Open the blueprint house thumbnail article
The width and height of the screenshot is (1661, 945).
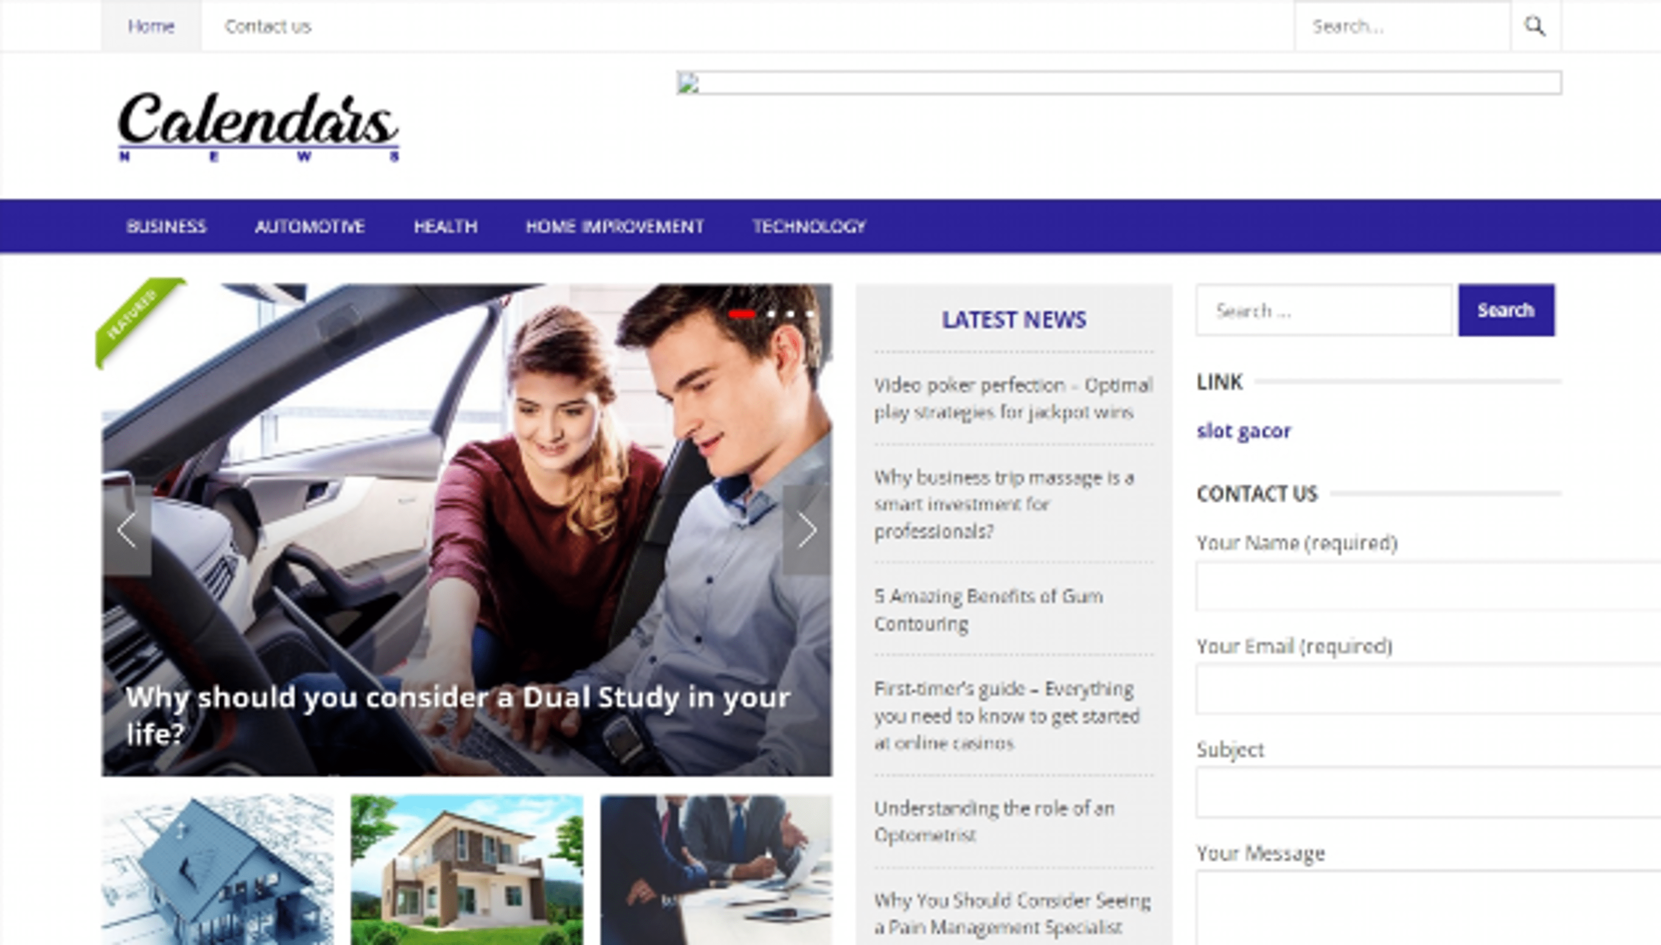(218, 870)
